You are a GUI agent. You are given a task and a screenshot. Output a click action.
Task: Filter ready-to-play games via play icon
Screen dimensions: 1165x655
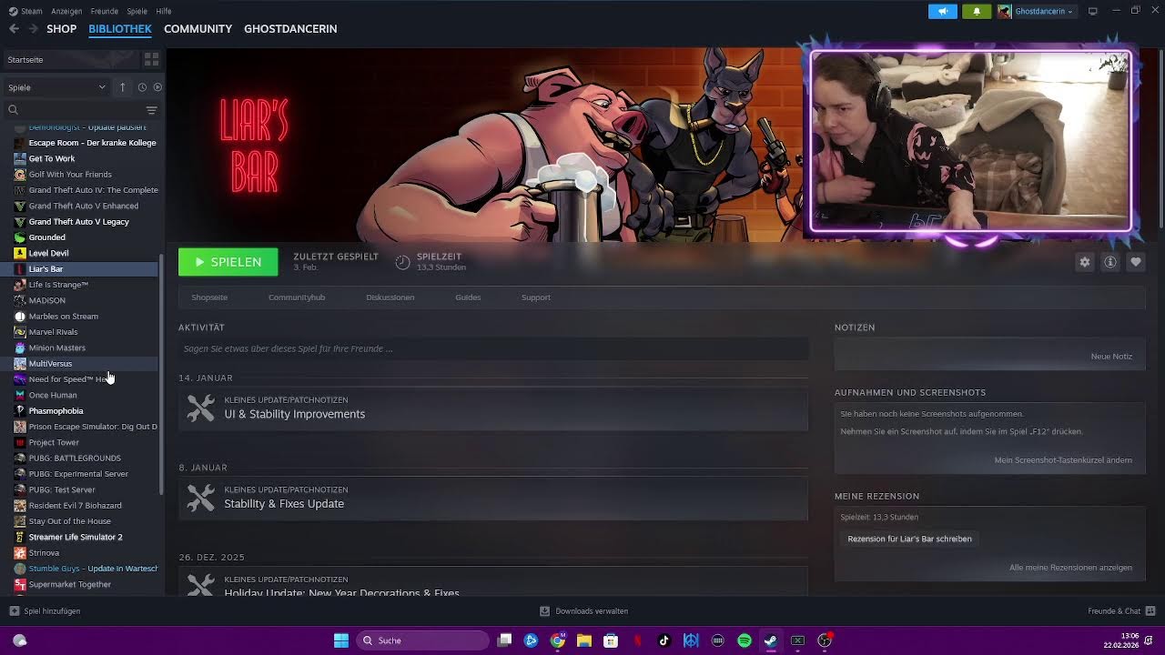pyautogui.click(x=157, y=87)
